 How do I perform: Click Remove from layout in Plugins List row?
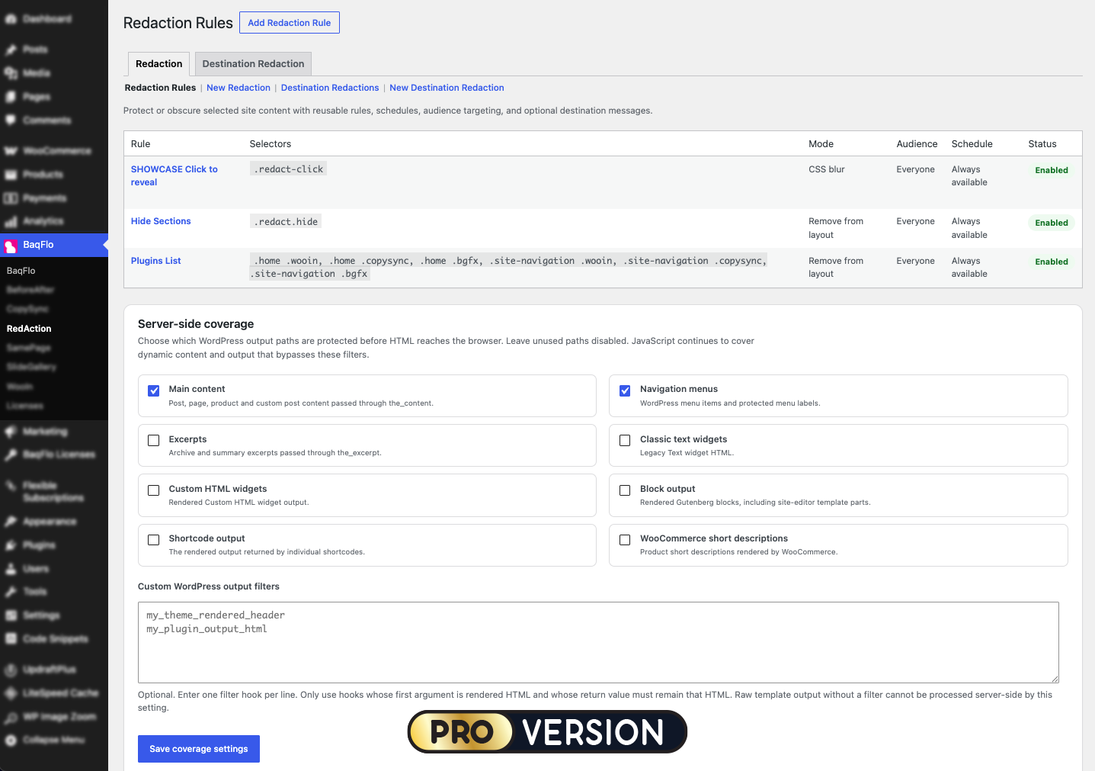[836, 268]
